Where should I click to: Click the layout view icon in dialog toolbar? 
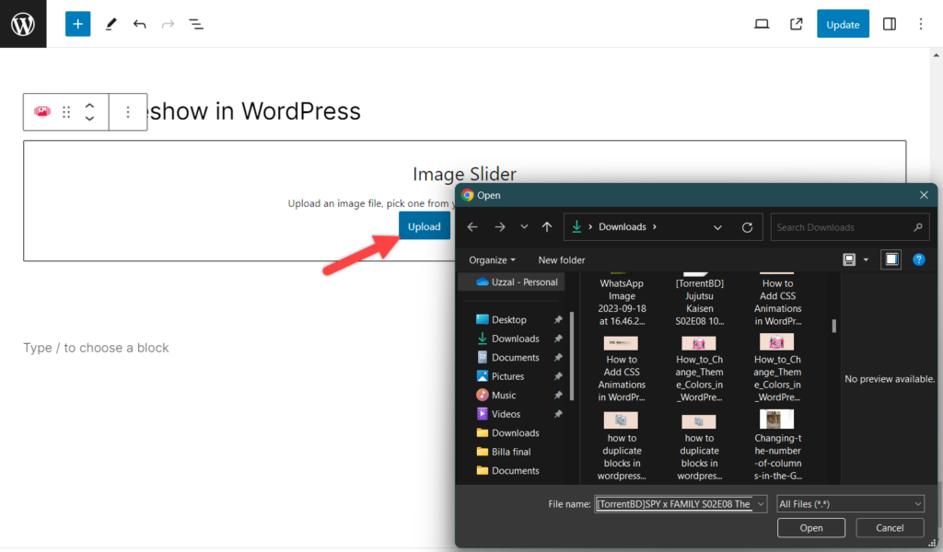coord(848,259)
